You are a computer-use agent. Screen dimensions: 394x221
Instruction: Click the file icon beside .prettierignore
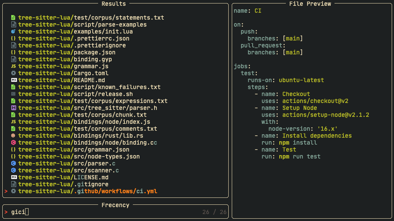[x=13, y=46]
